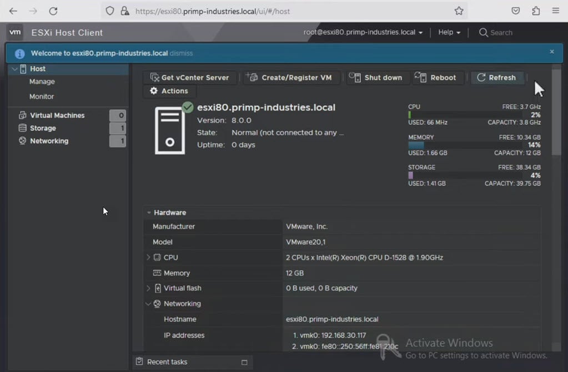Viewport: 568px width, 372px height.
Task: Dismiss the welcome message link
Action: tap(181, 53)
